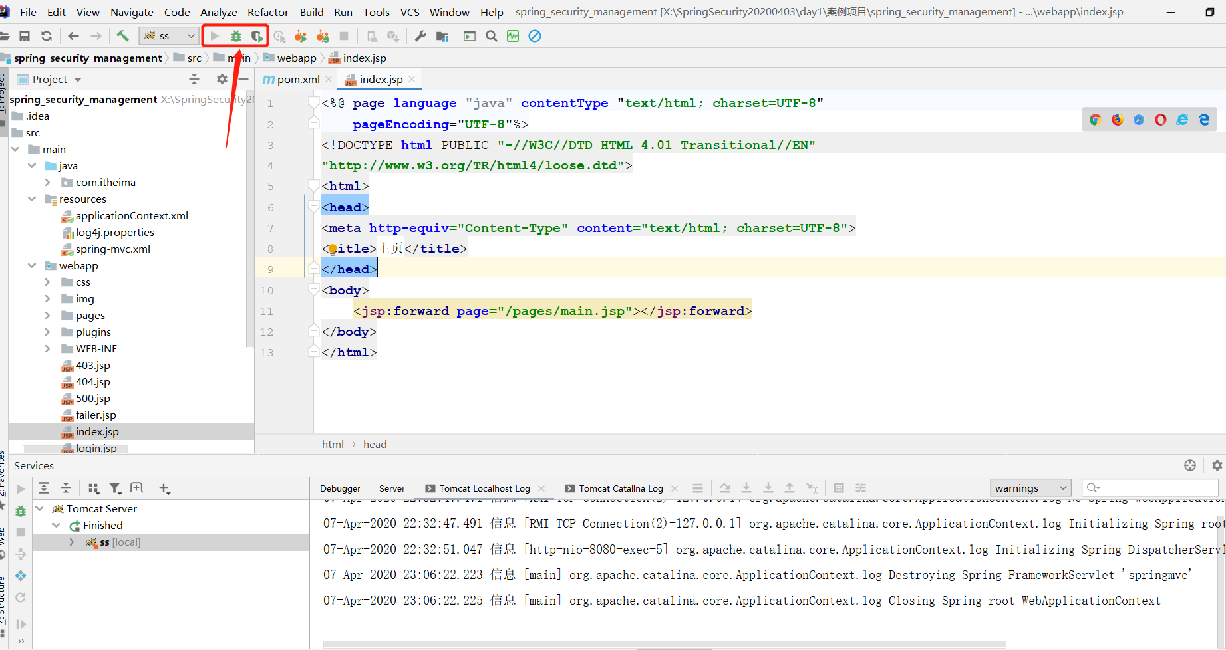1226x650 pixels.
Task: Open in Firefox browser icon
Action: pos(1117,120)
